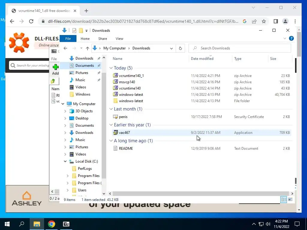Open the Program Files folder in tree
Image resolution: width=307 pixels, height=230 pixels.
88,175
